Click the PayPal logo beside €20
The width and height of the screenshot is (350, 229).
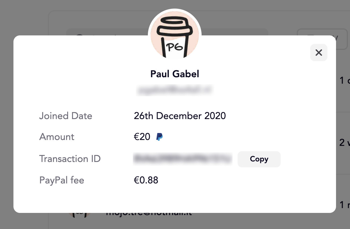point(159,137)
